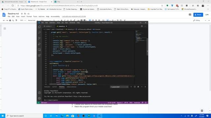
Task: Star the Readme.md document
Action: pyautogui.click(x=22, y=14)
